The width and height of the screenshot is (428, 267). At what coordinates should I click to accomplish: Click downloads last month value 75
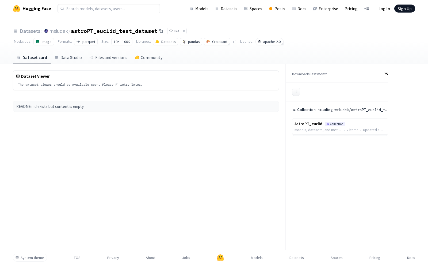coord(386,74)
